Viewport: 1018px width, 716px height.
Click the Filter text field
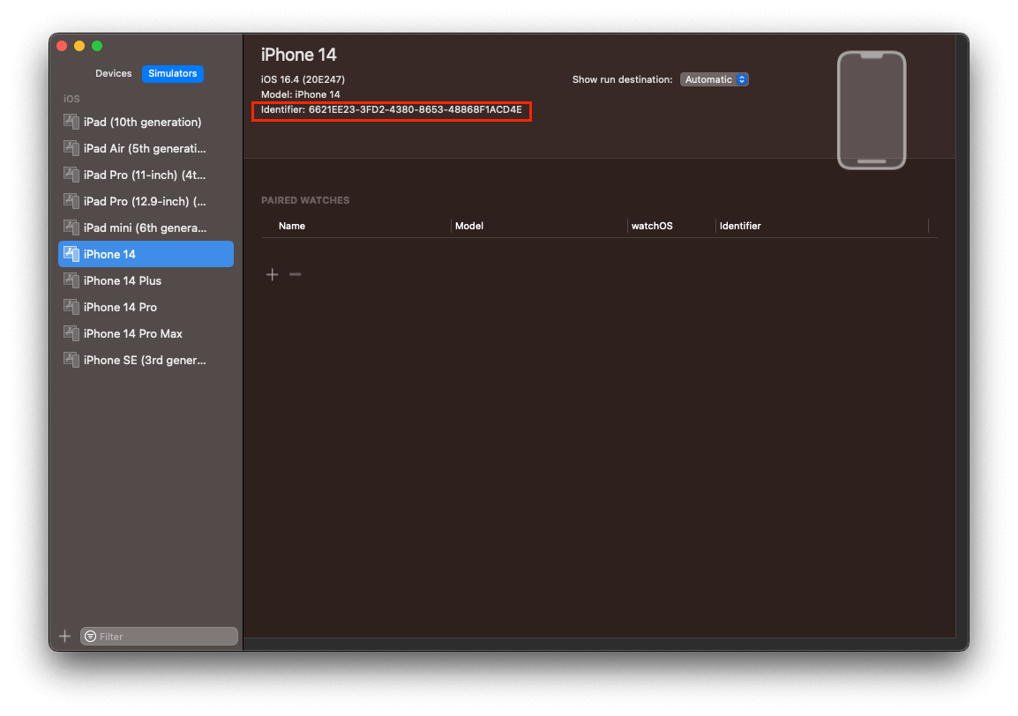click(166, 636)
